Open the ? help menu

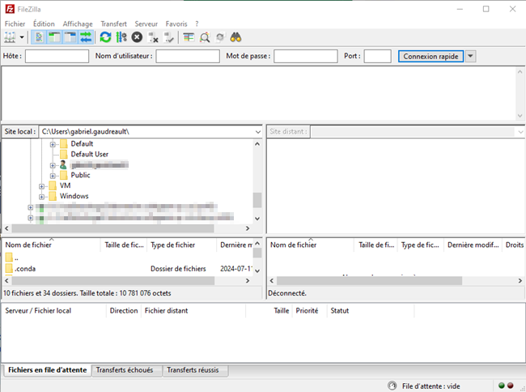coord(197,23)
